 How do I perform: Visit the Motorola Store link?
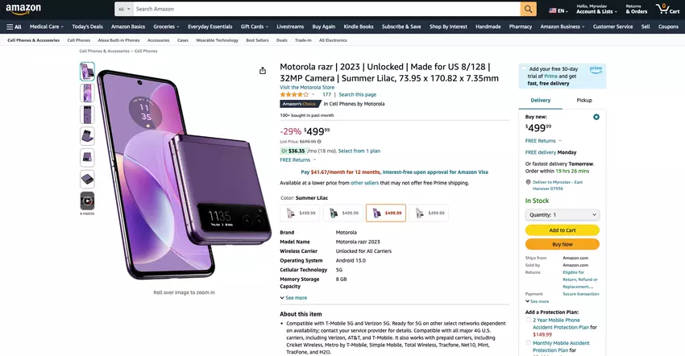(x=307, y=87)
